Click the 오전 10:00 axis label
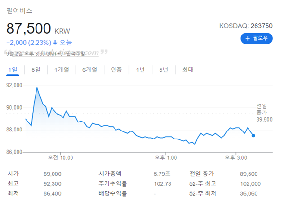Viewport: 284px width, 209px height. (61, 157)
